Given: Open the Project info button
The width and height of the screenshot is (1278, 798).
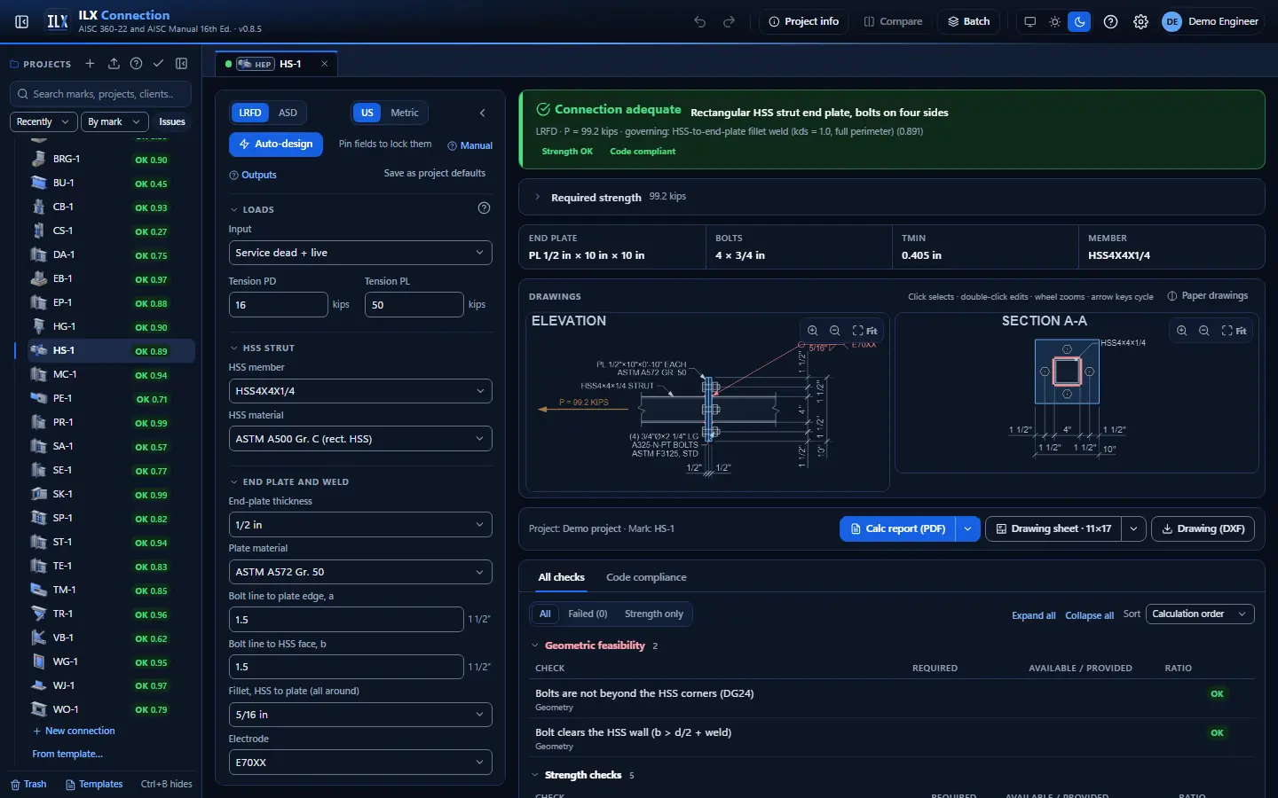Looking at the screenshot, I should pyautogui.click(x=804, y=21).
